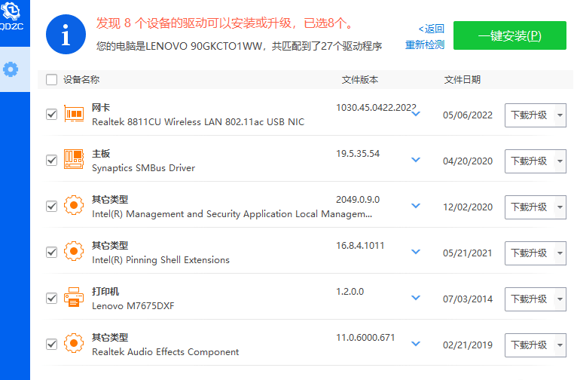Click the 设备名称 column header

click(81, 79)
